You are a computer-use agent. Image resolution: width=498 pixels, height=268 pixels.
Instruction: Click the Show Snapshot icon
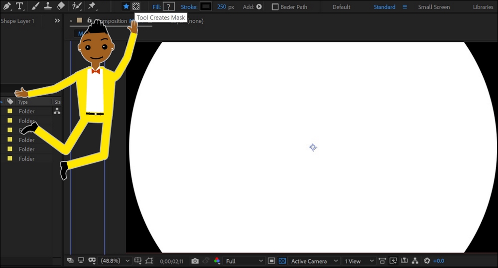point(206,261)
